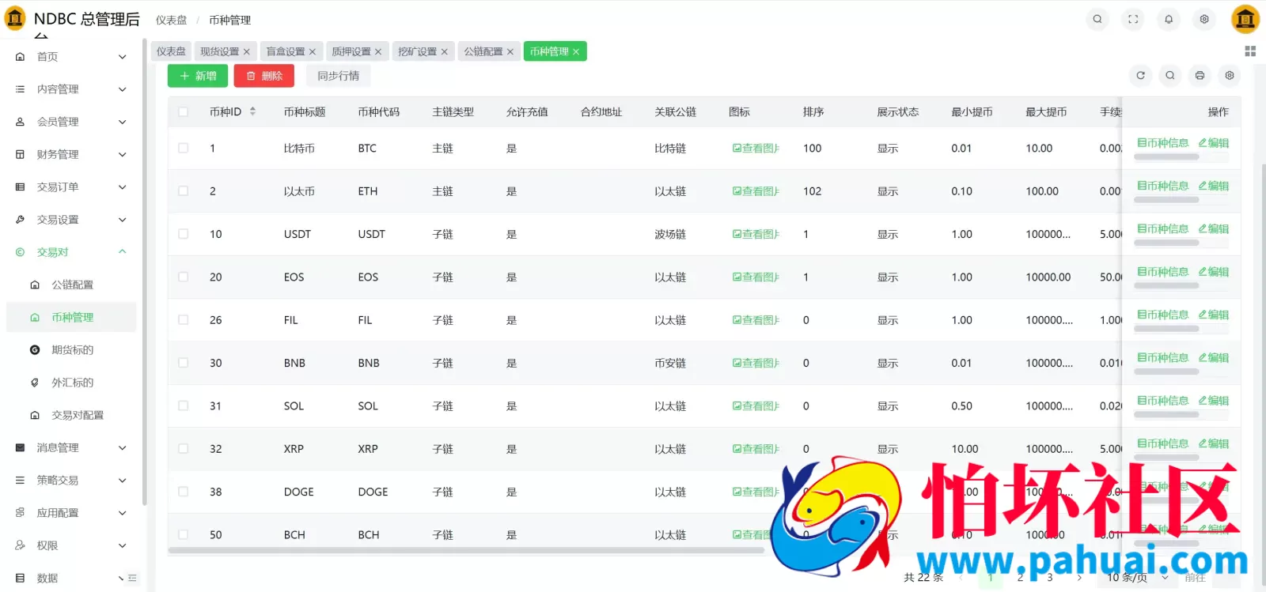Image resolution: width=1266 pixels, height=592 pixels.
Task: Expand the 消息管理 sidebar menu
Action: pyautogui.click(x=71, y=447)
